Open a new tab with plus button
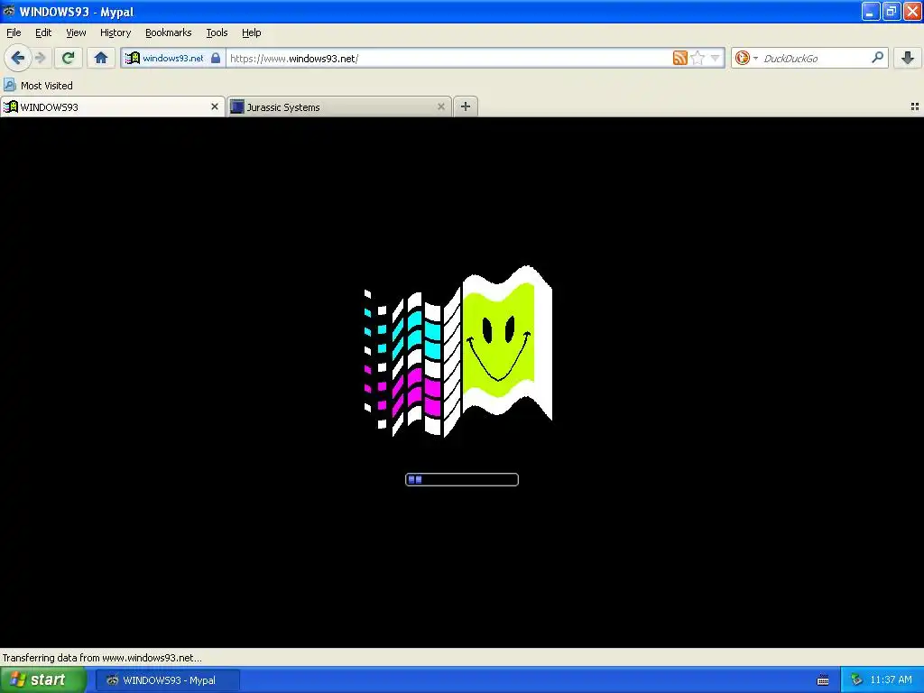This screenshot has height=693, width=924. pyautogui.click(x=466, y=106)
